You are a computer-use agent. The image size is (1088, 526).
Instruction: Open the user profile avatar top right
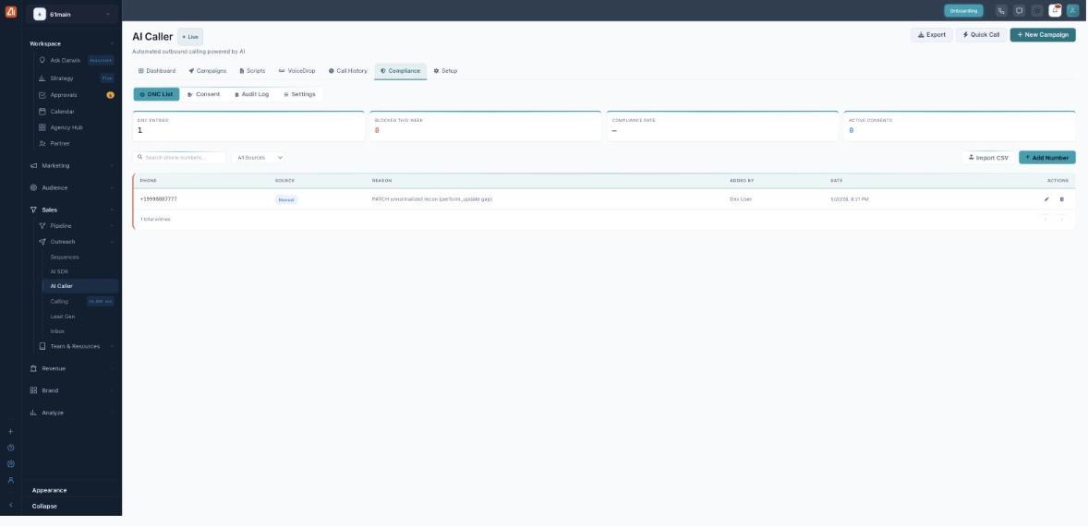1072,10
